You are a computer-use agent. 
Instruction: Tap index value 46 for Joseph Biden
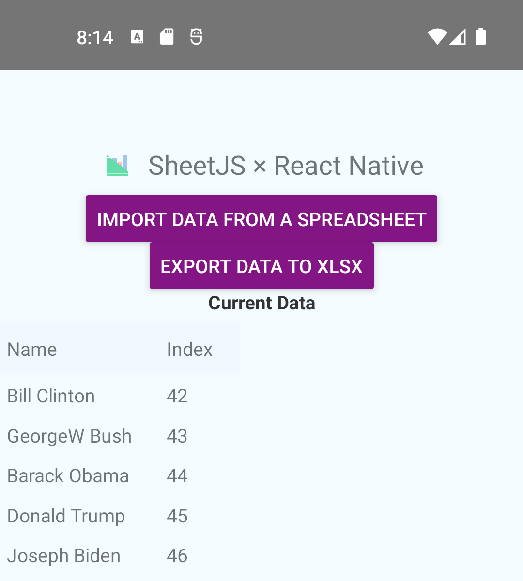pos(177,556)
